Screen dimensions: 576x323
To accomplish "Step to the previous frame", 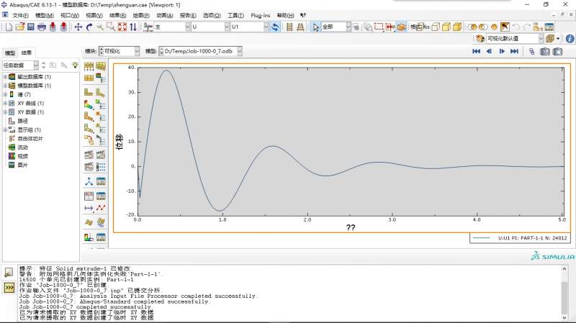I will [489, 51].
